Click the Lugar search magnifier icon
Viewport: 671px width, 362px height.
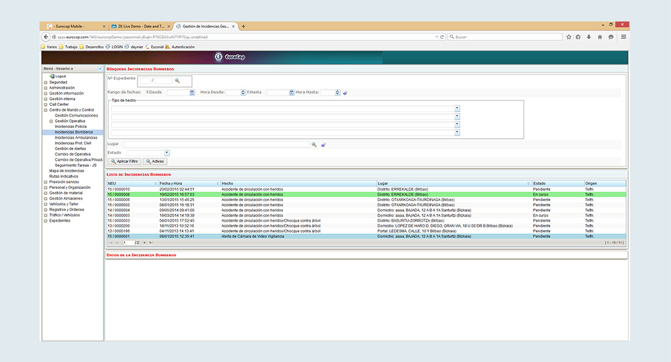point(314,144)
